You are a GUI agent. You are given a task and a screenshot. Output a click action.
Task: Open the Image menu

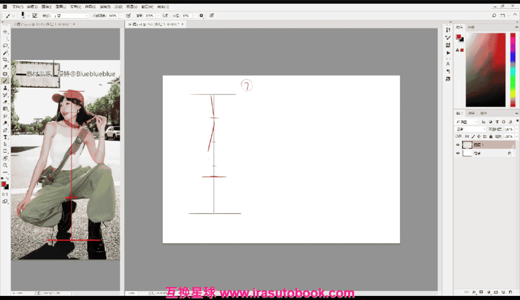tap(46, 7)
